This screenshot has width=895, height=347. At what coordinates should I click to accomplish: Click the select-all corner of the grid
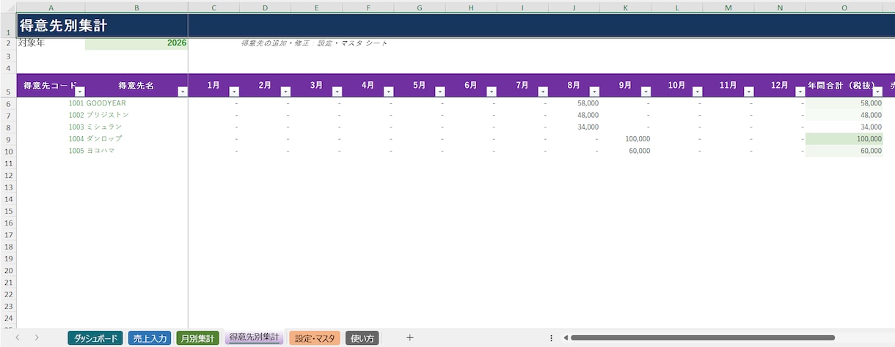click(x=8, y=7)
